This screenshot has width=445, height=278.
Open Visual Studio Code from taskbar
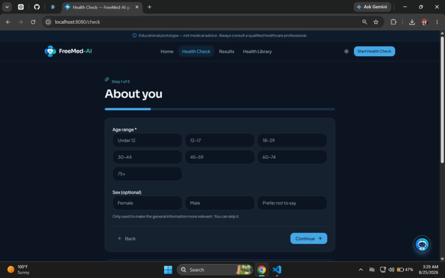pyautogui.click(x=277, y=270)
